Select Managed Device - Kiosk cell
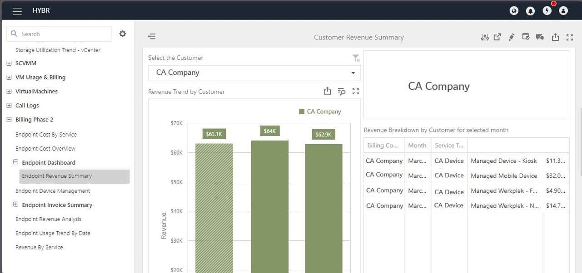Screen dimensions: 582x273 [x=505, y=161]
